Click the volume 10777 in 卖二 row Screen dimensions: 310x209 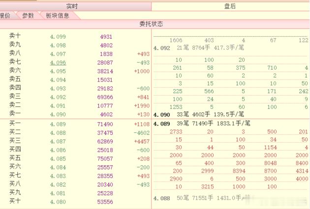pos(105,106)
